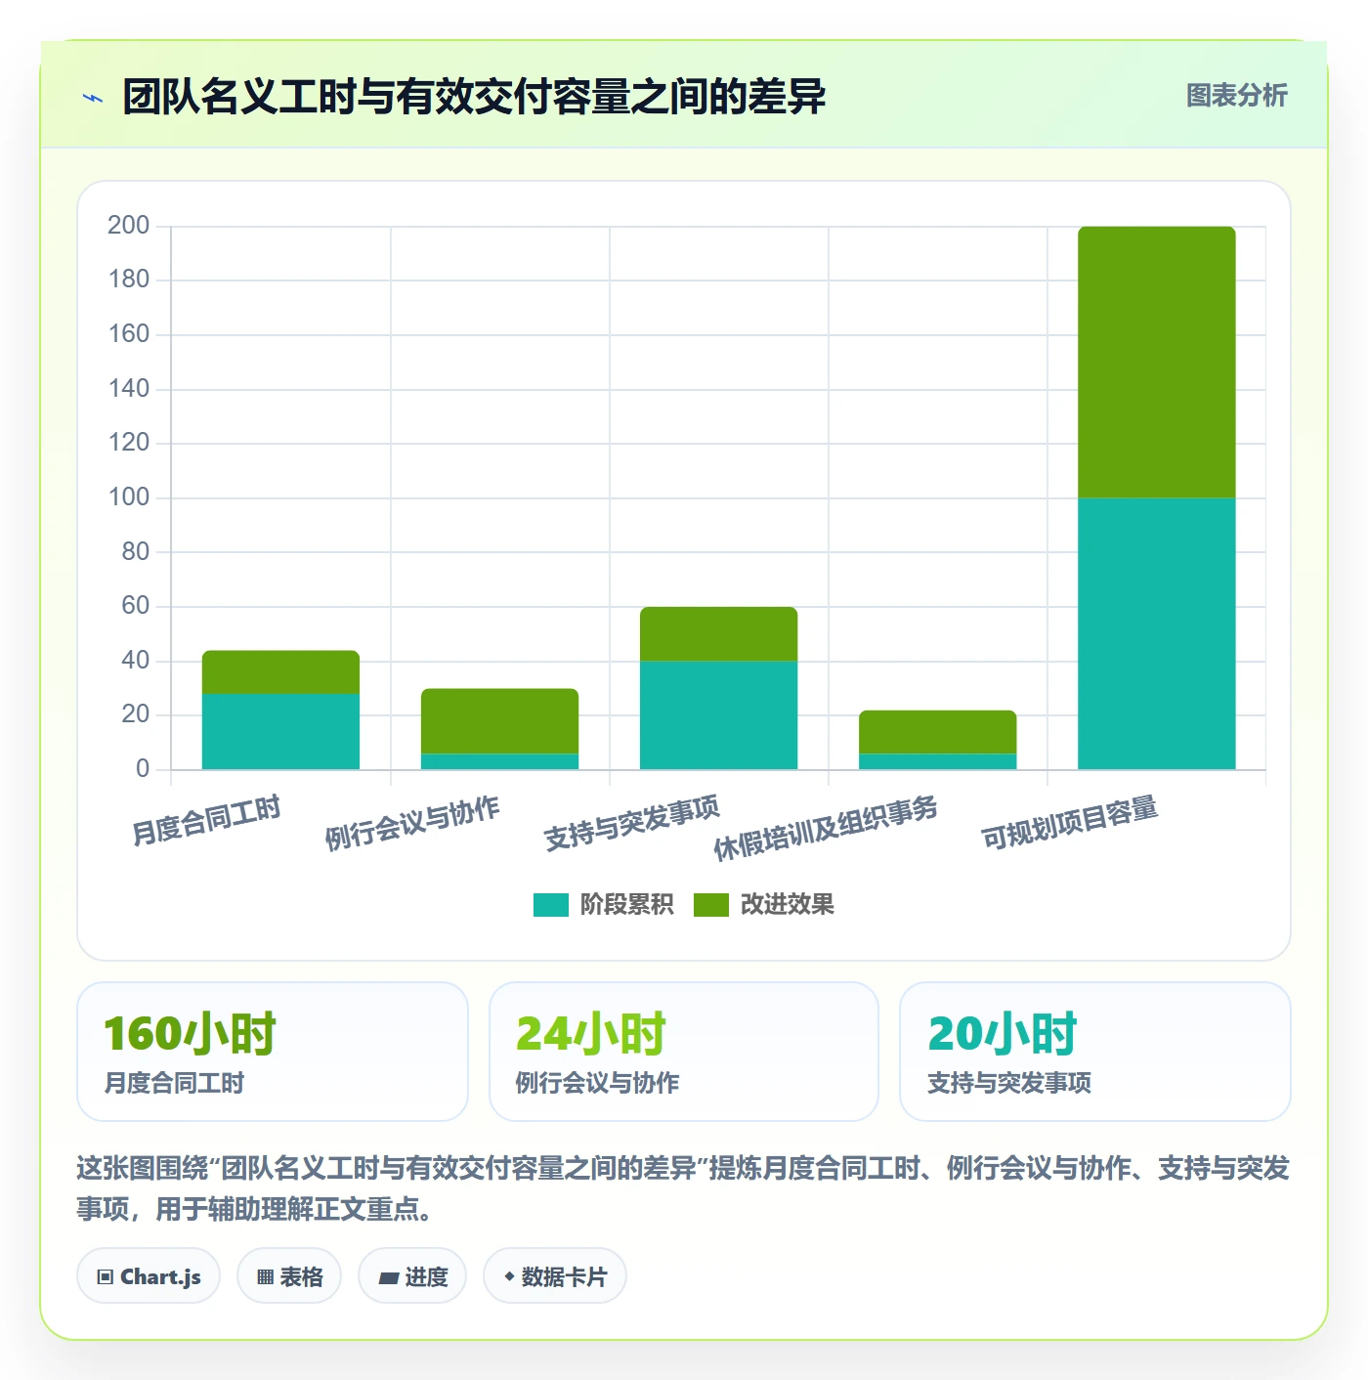Click the Chart.js chip square icon
This screenshot has height=1380, width=1368.
click(x=106, y=1277)
